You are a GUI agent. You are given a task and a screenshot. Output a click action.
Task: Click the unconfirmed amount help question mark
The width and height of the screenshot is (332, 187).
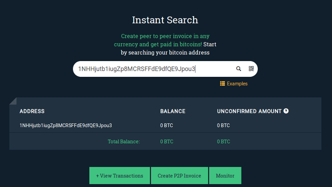coord(286,111)
